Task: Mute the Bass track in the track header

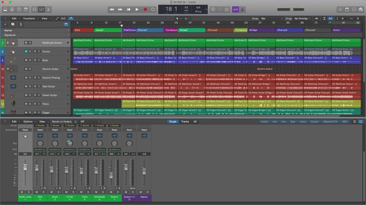Action: [x=26, y=60]
